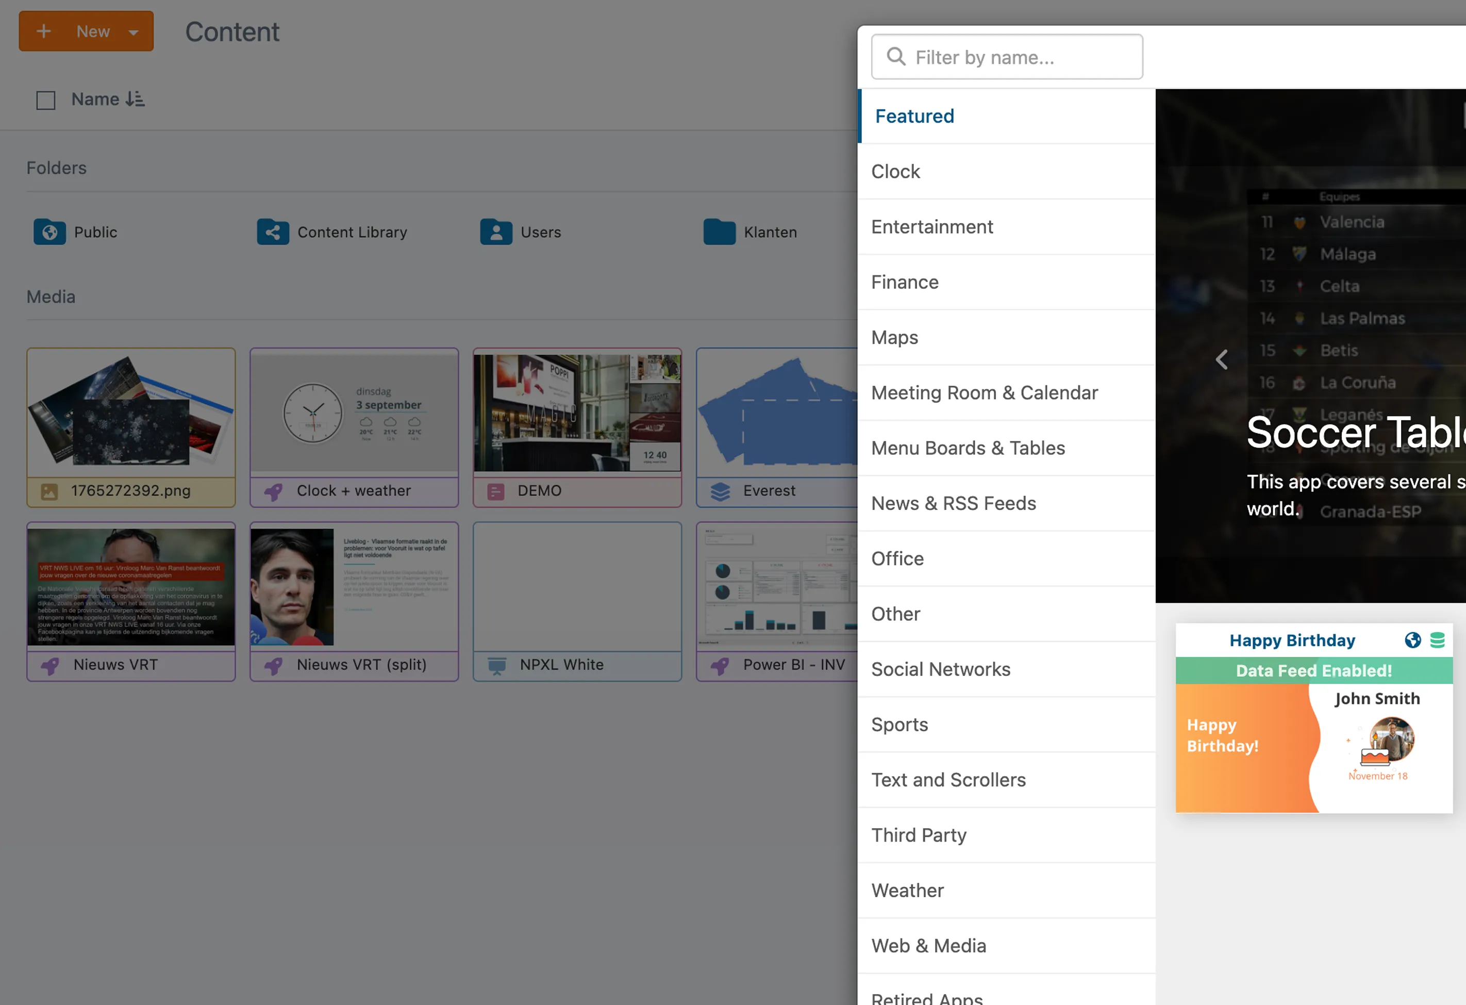Viewport: 1466px width, 1005px height.
Task: Sort by the Name column header
Action: (95, 99)
